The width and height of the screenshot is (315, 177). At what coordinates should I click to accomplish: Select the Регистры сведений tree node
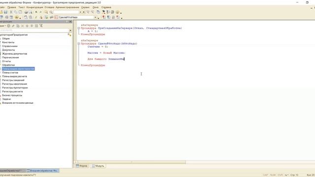pyautogui.click(x=13, y=80)
